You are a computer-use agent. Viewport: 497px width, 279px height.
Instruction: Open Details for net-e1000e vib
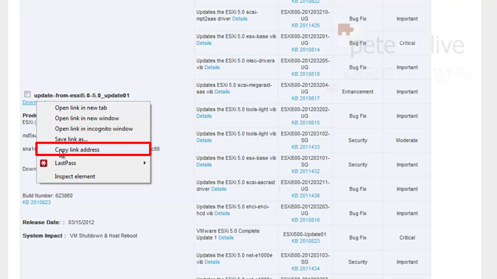212,262
